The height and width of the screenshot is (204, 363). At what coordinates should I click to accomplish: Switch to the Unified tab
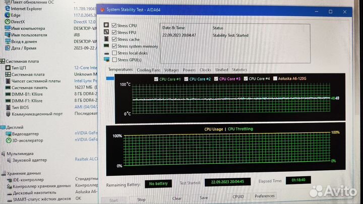(x=221, y=70)
